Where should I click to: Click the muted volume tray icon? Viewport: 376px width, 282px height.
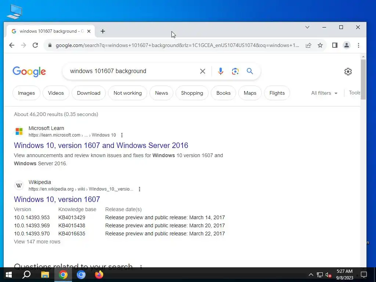[x=328, y=275]
